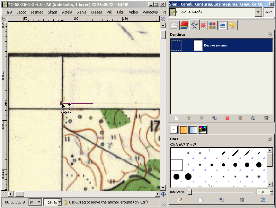The height and width of the screenshot is (208, 276).
Task: Select the 'Bez nosaukuma' path row
Action: click(x=221, y=45)
